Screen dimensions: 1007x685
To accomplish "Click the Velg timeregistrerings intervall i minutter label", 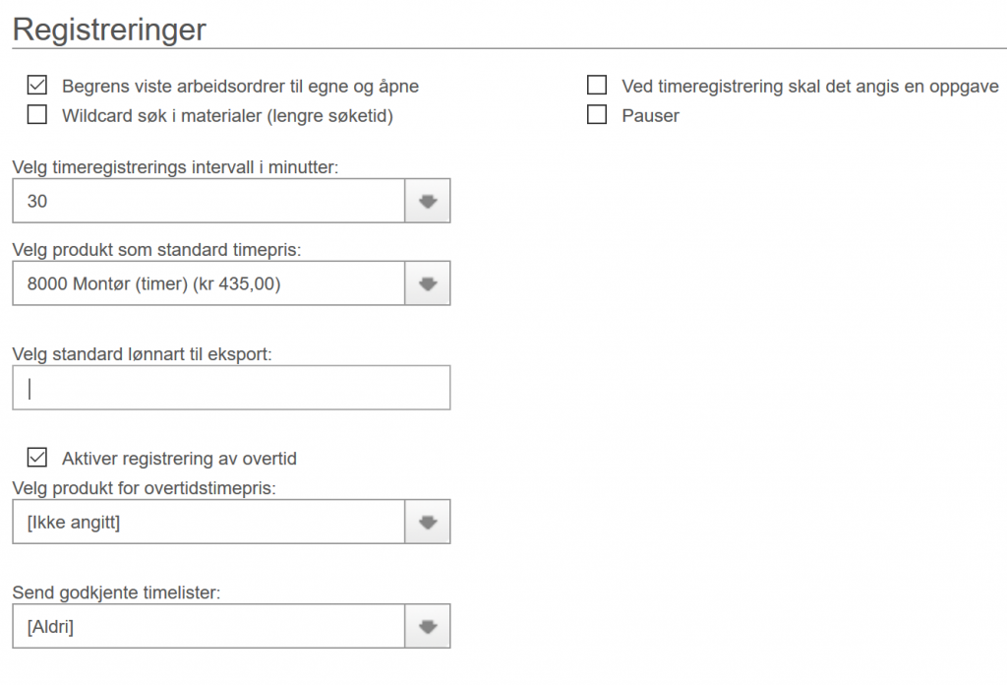I will 175,167.
